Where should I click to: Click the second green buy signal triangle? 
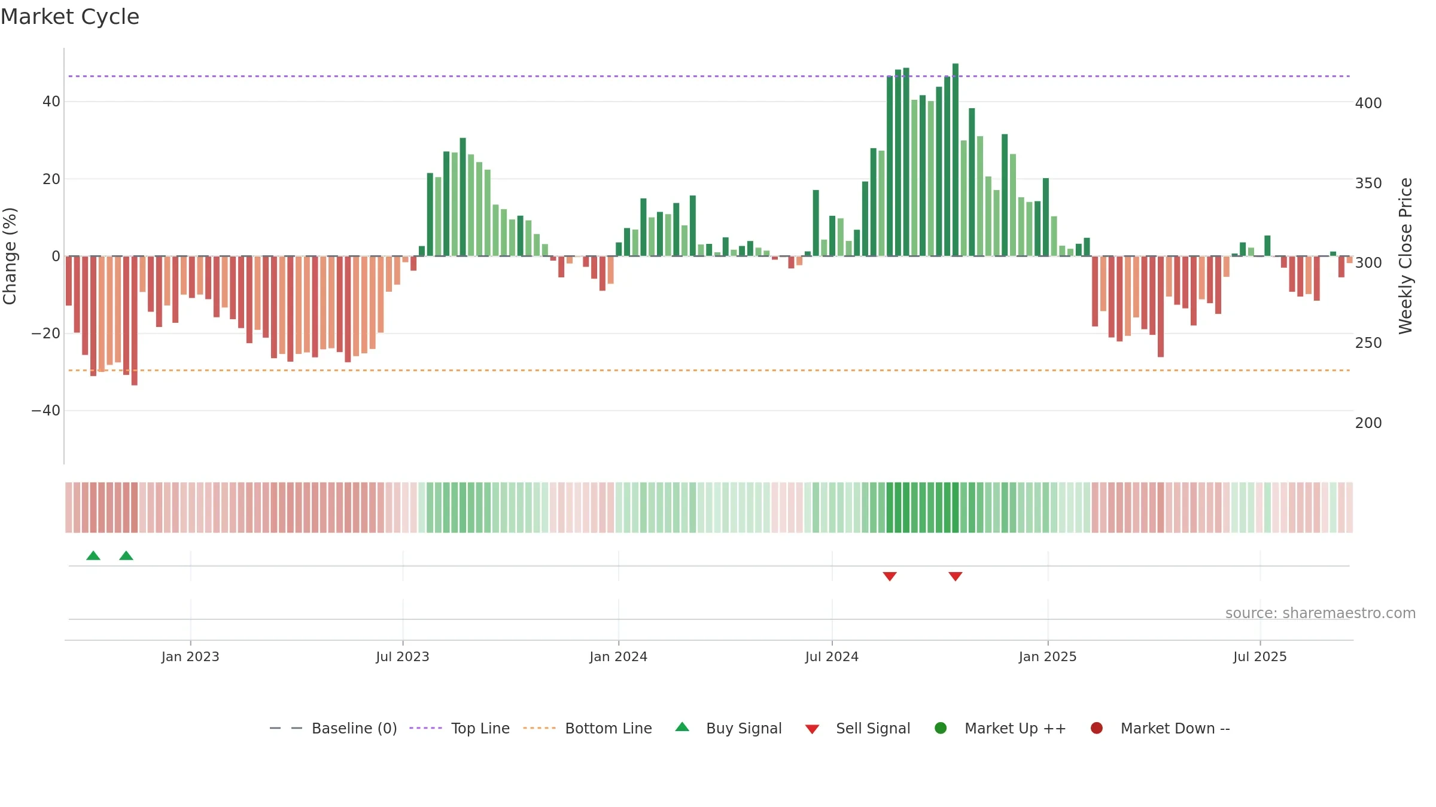coord(126,555)
